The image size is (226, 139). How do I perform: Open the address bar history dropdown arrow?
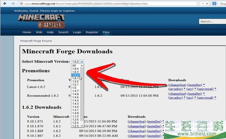(203, 4)
